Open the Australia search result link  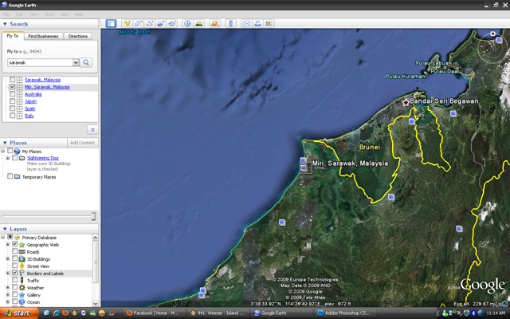(x=33, y=94)
